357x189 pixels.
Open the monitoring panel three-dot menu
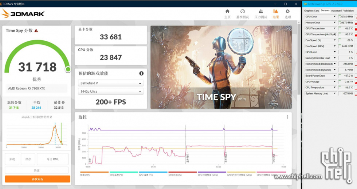(x=287, y=117)
